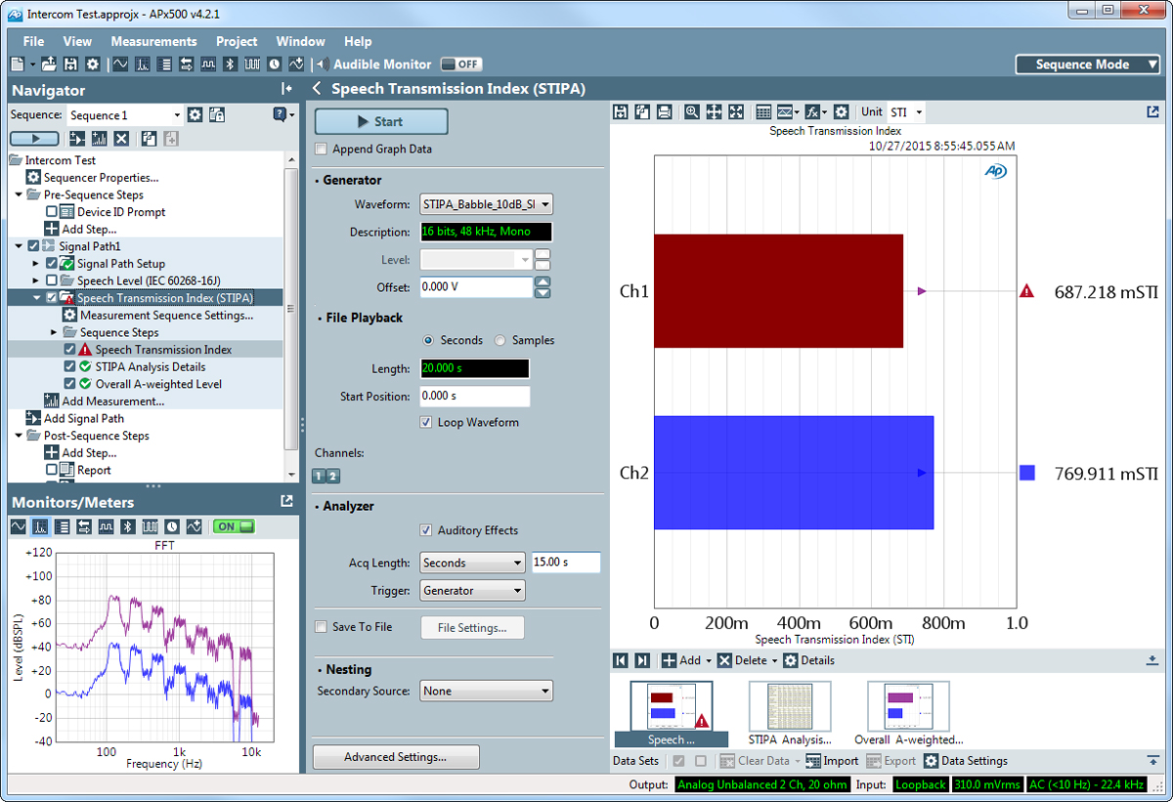
Task: Open the Trigger dropdown set to Generator
Action: point(472,591)
